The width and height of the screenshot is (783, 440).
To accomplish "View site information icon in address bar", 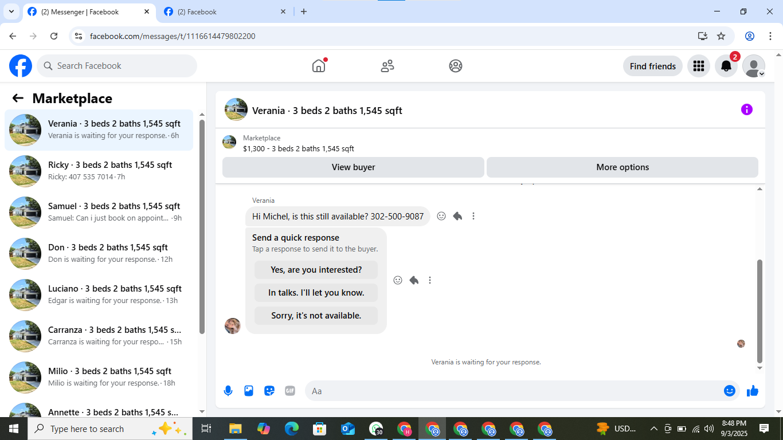I will [x=79, y=36].
